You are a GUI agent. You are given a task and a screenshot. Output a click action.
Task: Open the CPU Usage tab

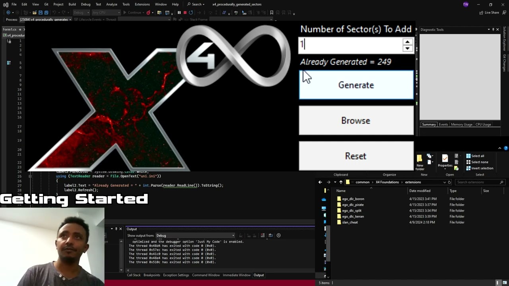click(483, 124)
